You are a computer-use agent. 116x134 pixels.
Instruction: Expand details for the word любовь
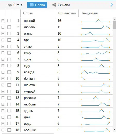(3, 104)
